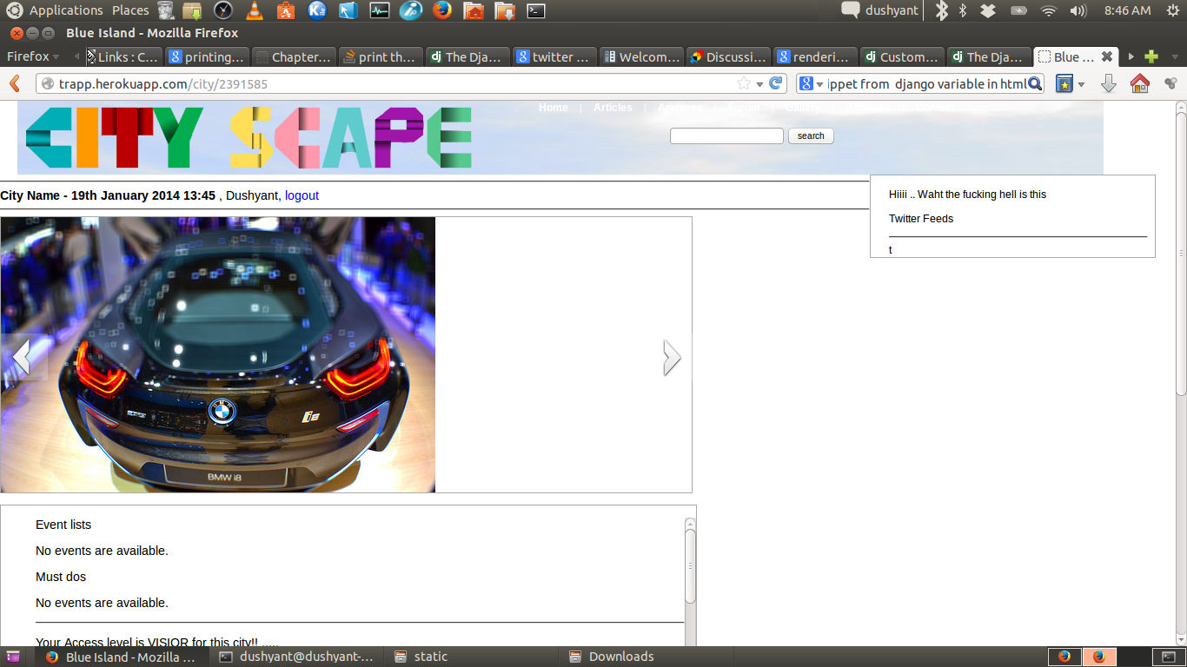
Task: Switch to the 'Discussi...' tab
Action: (728, 56)
